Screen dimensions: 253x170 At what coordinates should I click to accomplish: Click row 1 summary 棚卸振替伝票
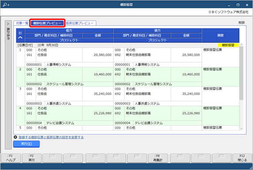click(x=212, y=50)
